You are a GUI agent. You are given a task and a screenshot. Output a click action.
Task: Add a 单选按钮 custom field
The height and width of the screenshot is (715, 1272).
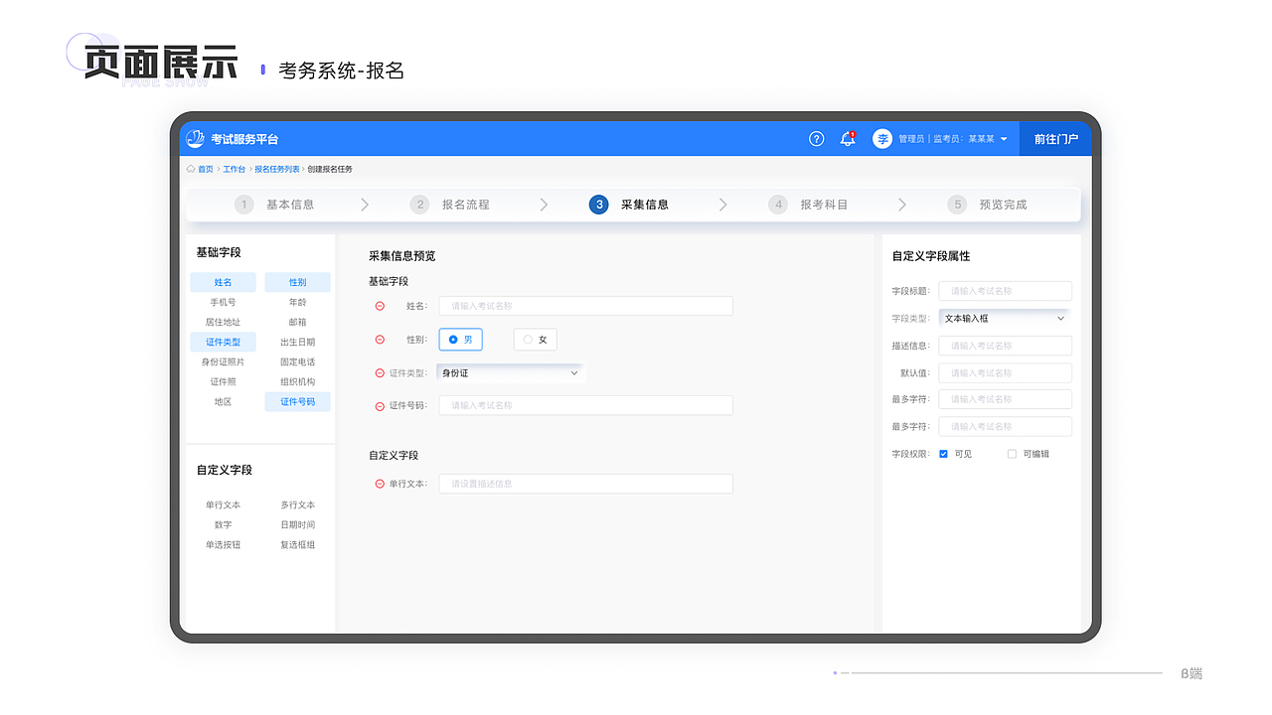pos(223,544)
